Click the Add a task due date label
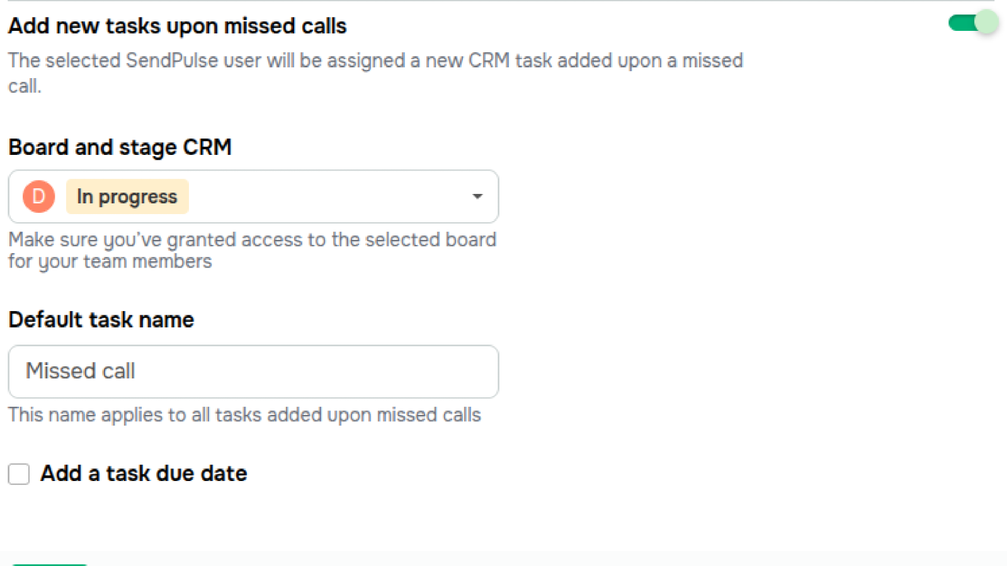This screenshot has width=1007, height=566. coord(144,473)
